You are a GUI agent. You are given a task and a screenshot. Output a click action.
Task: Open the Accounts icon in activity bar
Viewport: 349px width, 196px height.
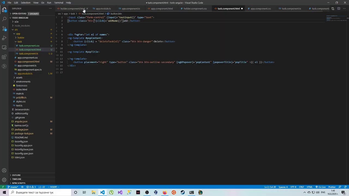pos(4,171)
